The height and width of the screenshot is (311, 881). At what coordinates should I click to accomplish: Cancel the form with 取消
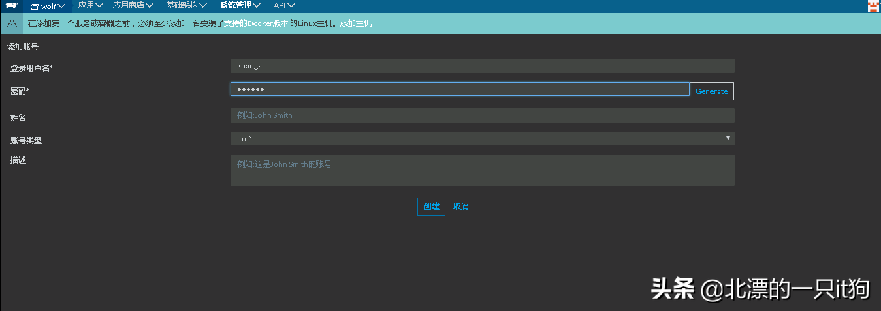461,207
